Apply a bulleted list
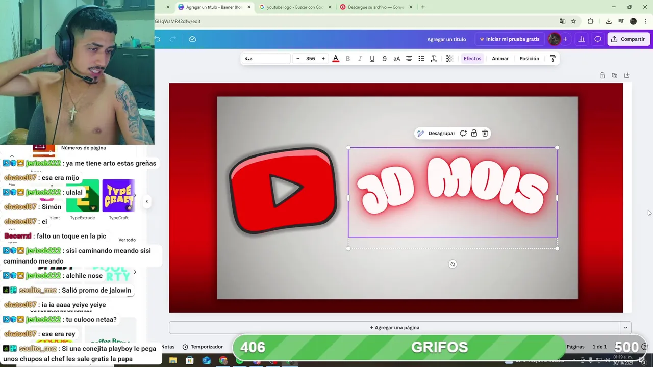 click(x=421, y=59)
